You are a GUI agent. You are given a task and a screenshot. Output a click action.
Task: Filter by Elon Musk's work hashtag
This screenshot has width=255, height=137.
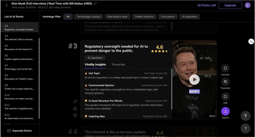(x=117, y=17)
